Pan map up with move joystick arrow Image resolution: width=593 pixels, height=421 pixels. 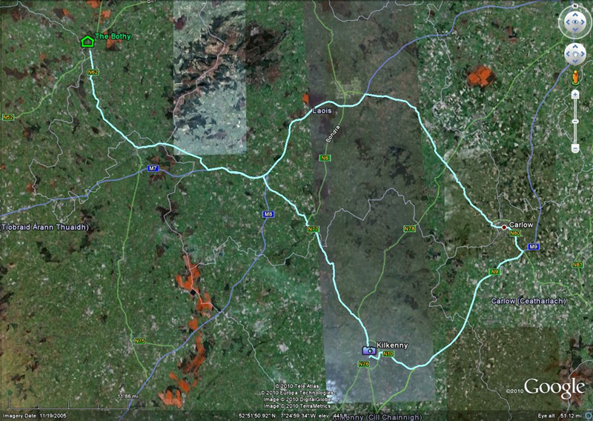575,47
